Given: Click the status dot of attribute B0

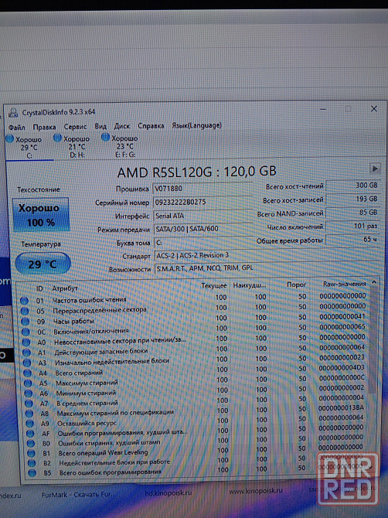Looking at the screenshot, I should pos(31,443).
